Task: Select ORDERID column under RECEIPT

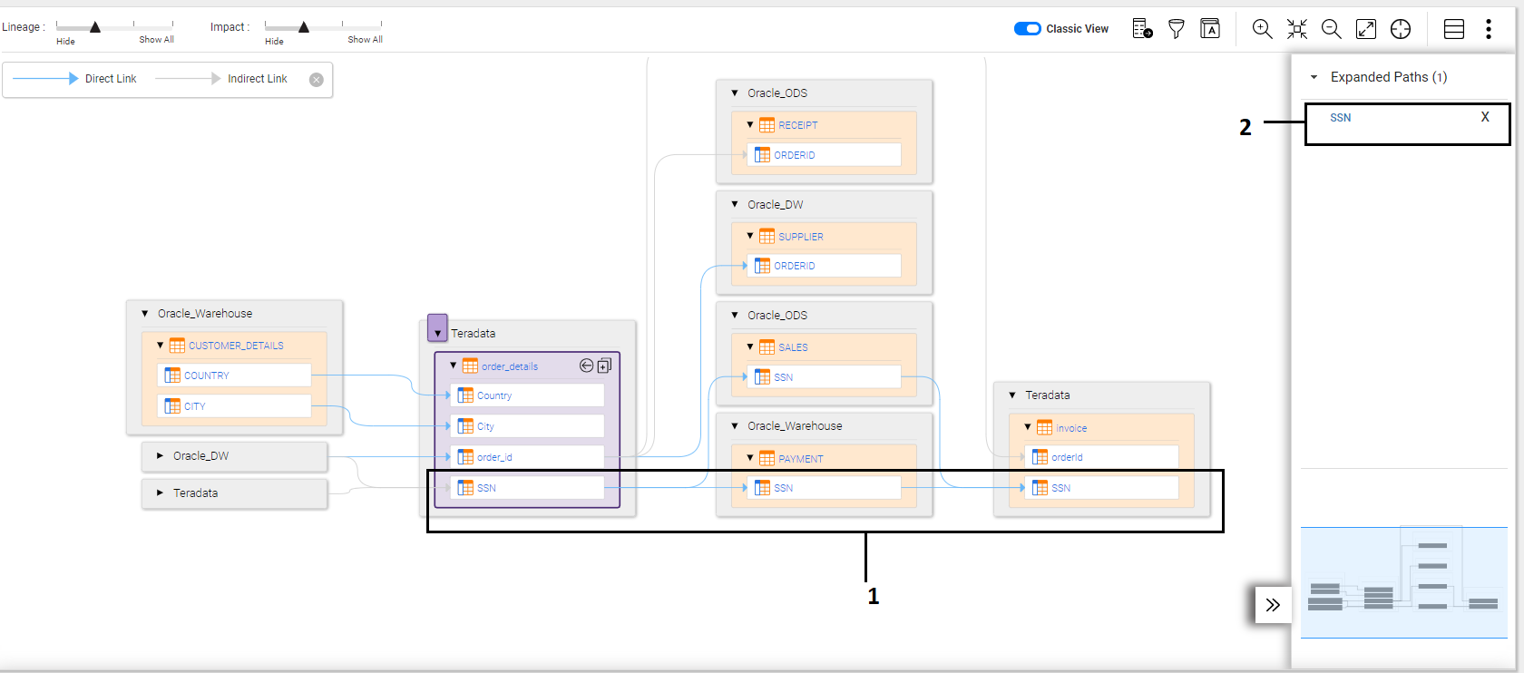Action: point(824,155)
